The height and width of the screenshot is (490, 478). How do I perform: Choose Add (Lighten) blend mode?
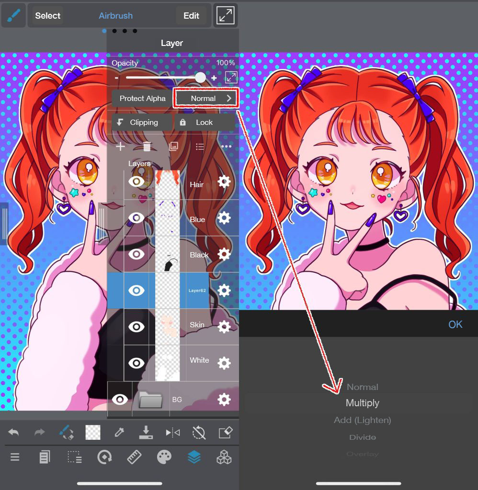362,420
